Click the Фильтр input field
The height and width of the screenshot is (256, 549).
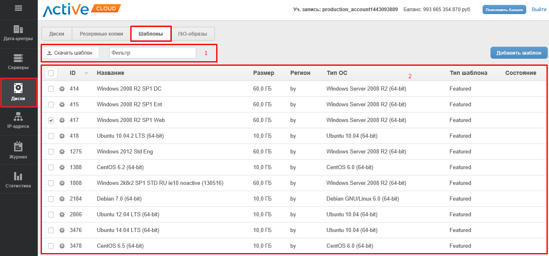point(152,53)
